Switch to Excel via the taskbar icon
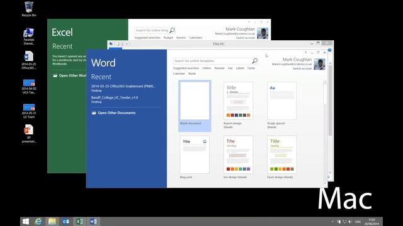The width and height of the screenshot is (403, 226). point(79,222)
